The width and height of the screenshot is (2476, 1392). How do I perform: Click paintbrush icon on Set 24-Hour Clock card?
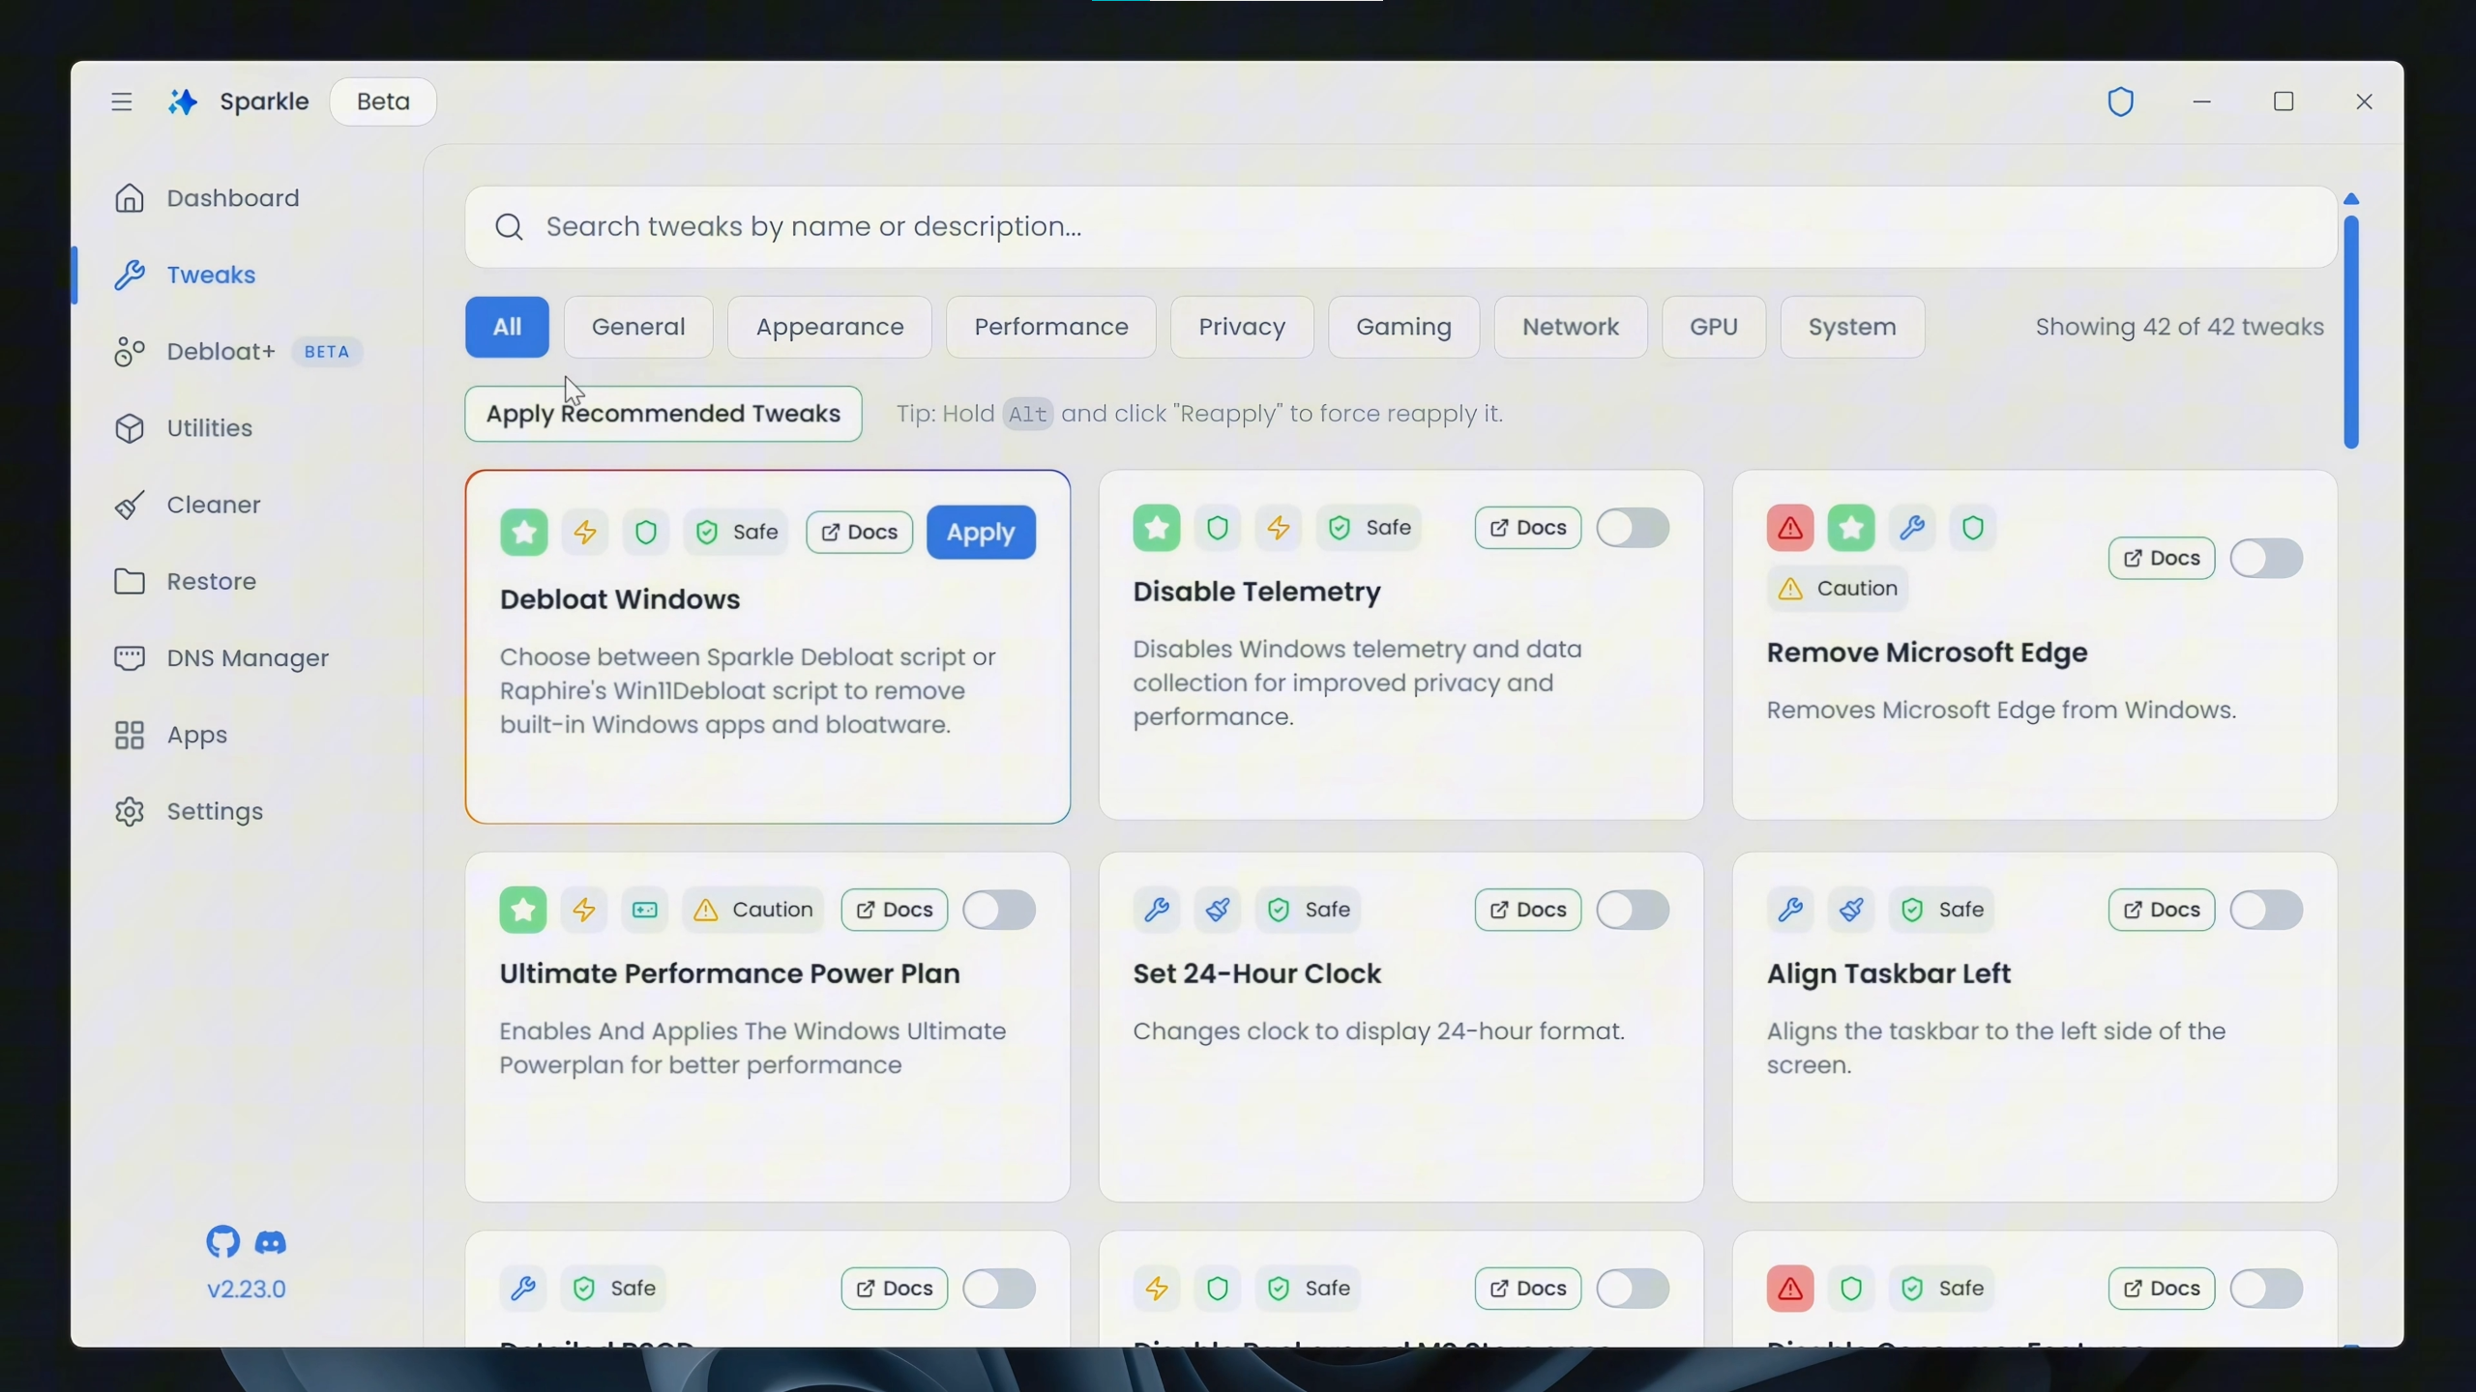pyautogui.click(x=1218, y=910)
